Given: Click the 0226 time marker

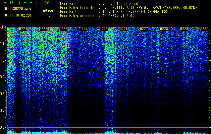Looking at the screenshot, I should (x=124, y=29).
